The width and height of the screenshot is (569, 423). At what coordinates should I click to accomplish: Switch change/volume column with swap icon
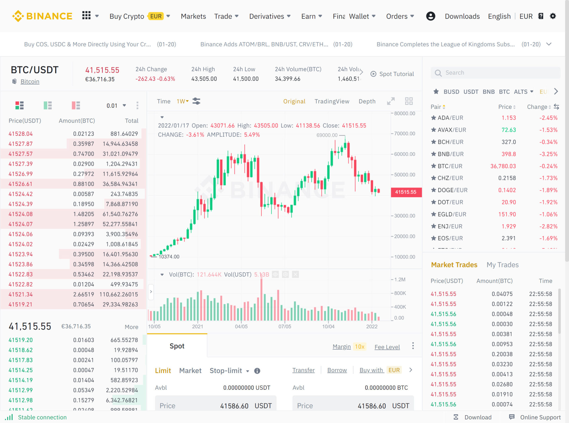click(x=556, y=107)
